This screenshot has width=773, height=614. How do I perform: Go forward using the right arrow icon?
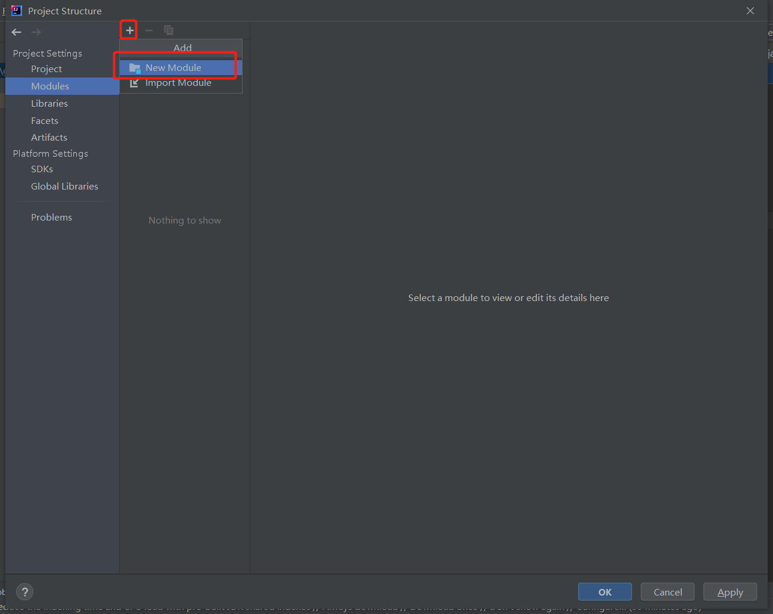36,32
